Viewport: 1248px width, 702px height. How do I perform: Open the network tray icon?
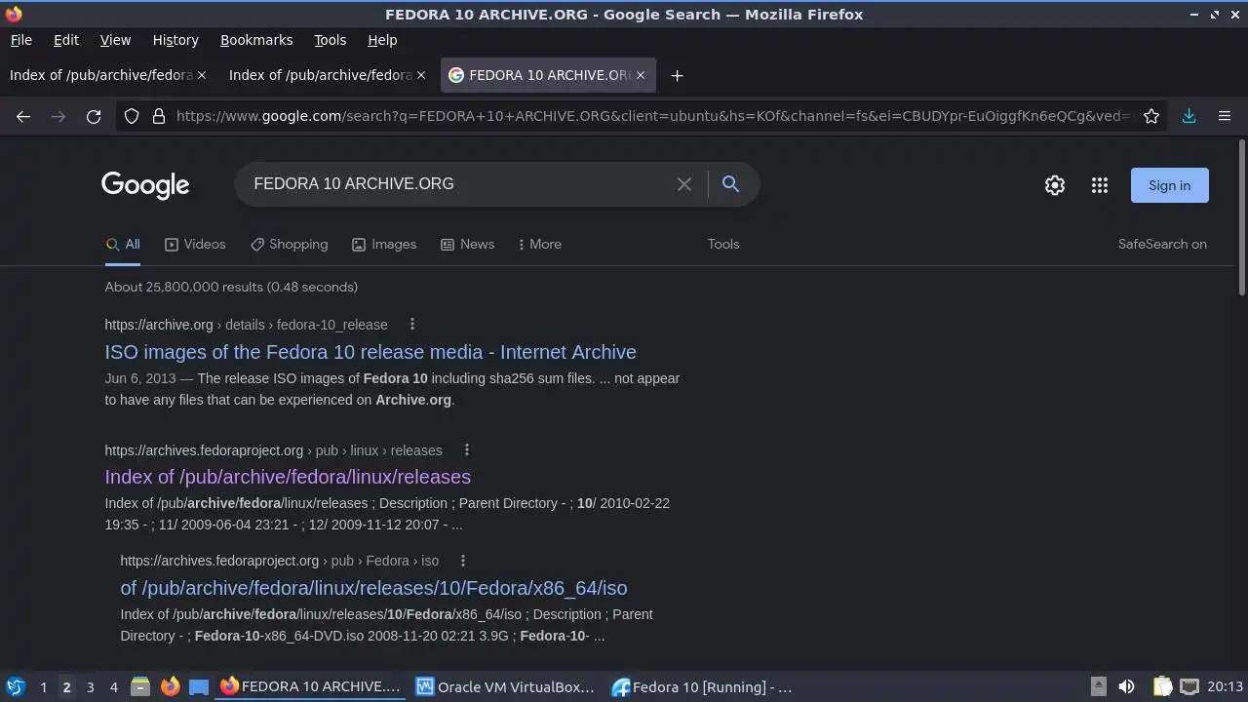1189,686
